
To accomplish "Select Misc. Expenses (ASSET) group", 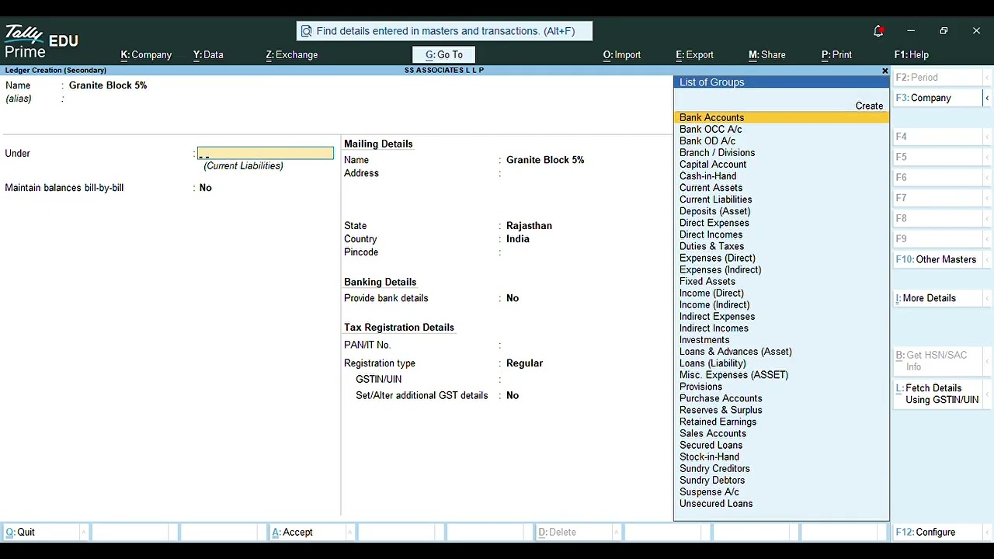I will pos(781,375).
